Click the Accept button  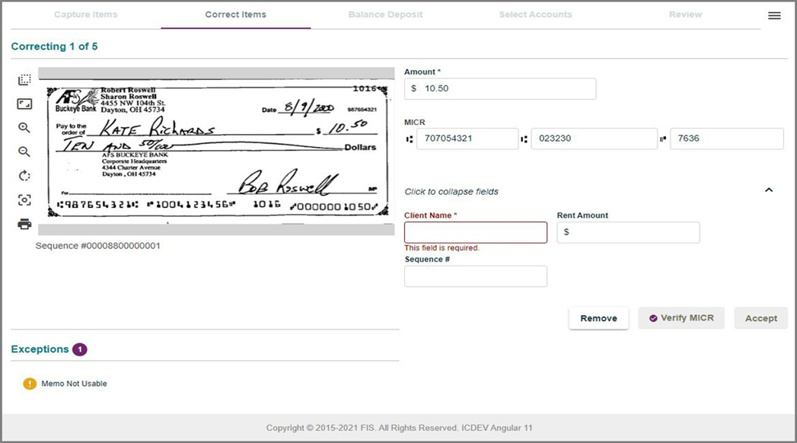pyautogui.click(x=760, y=318)
